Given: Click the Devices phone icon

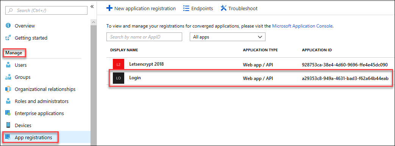Looking at the screenshot, I should point(8,125).
